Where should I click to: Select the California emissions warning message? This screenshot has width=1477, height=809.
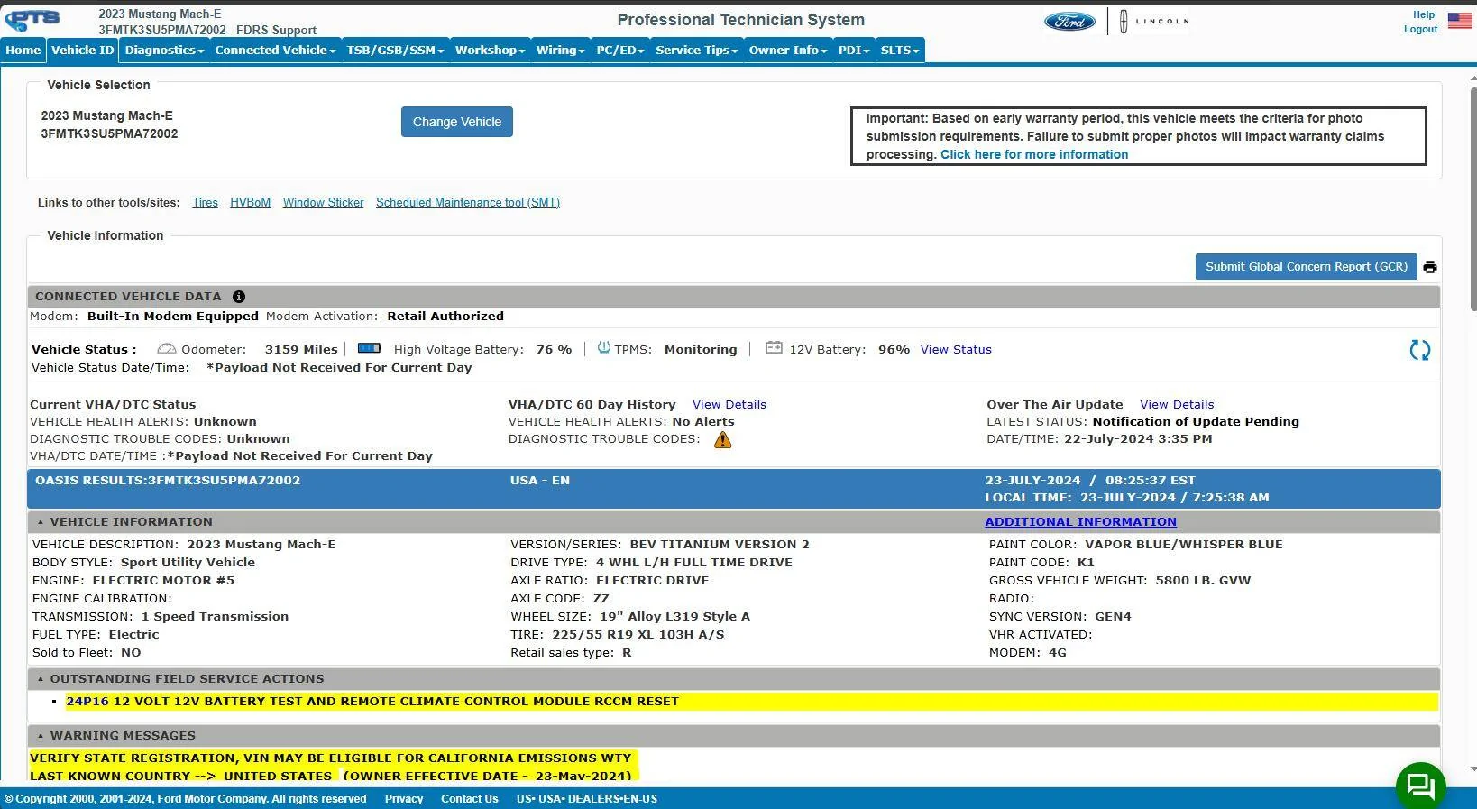[331, 758]
